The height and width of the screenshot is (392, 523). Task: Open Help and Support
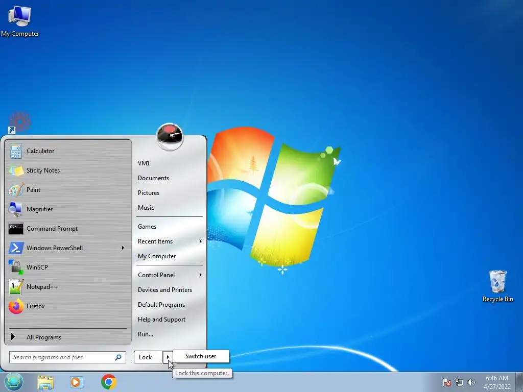(x=161, y=320)
